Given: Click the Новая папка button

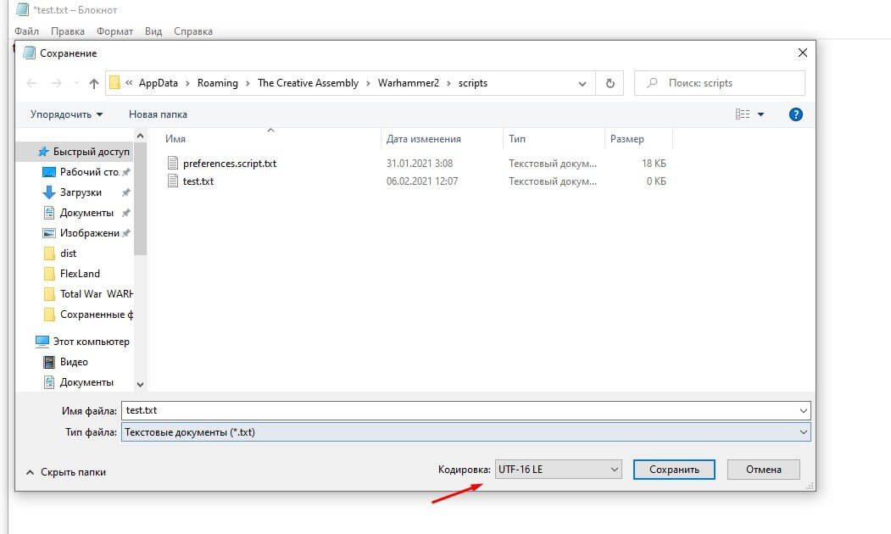Looking at the screenshot, I should tap(158, 114).
